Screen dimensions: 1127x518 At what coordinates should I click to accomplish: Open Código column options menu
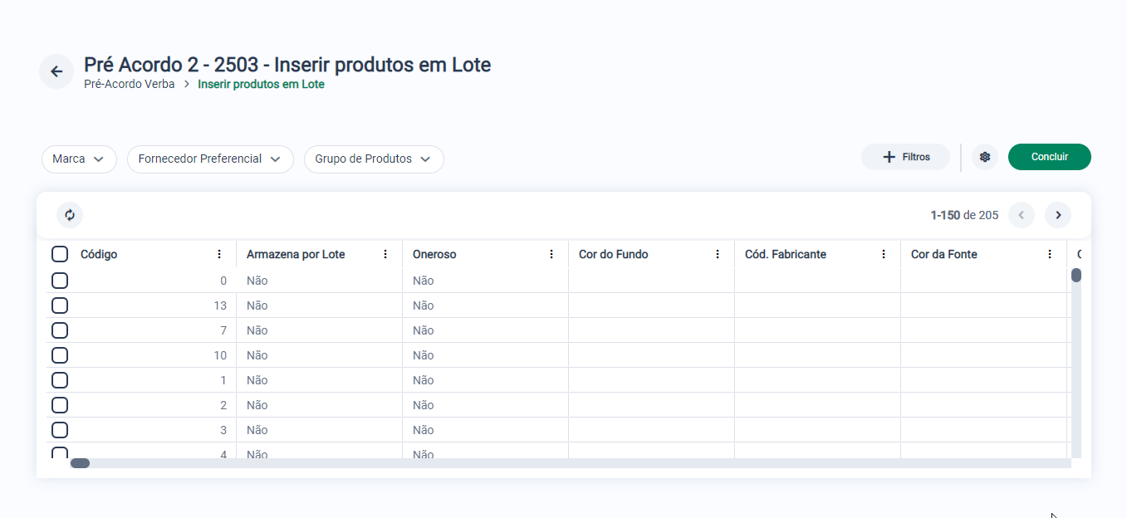(x=219, y=254)
